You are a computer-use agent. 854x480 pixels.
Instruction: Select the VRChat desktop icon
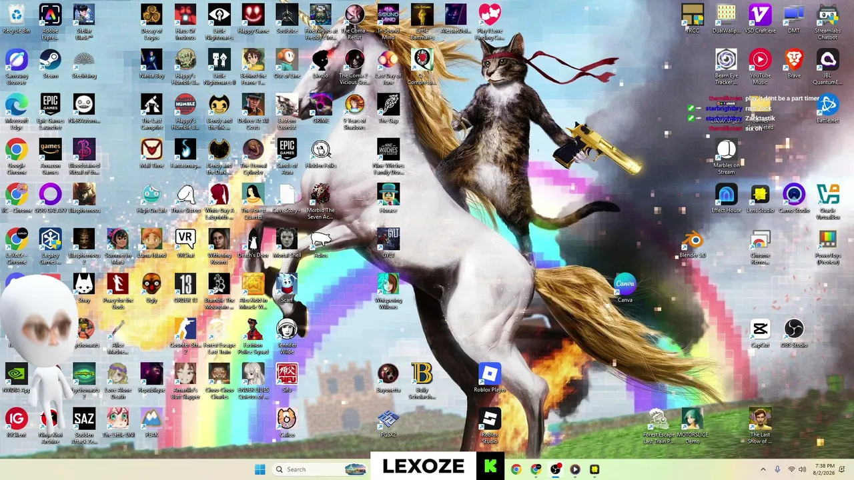(185, 244)
